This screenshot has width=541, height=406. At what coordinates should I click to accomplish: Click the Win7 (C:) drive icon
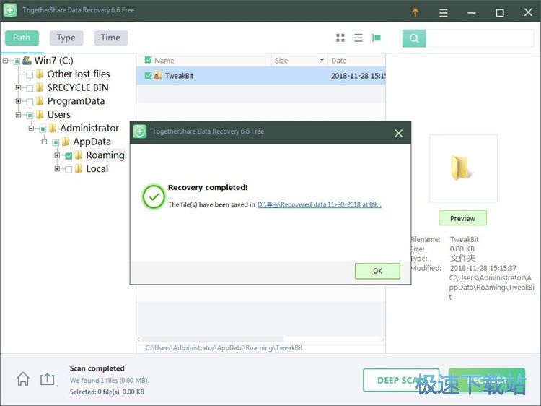coord(27,61)
